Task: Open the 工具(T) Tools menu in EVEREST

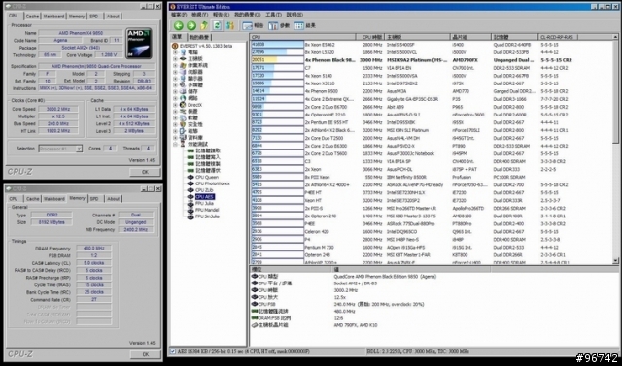Action: pos(273,15)
